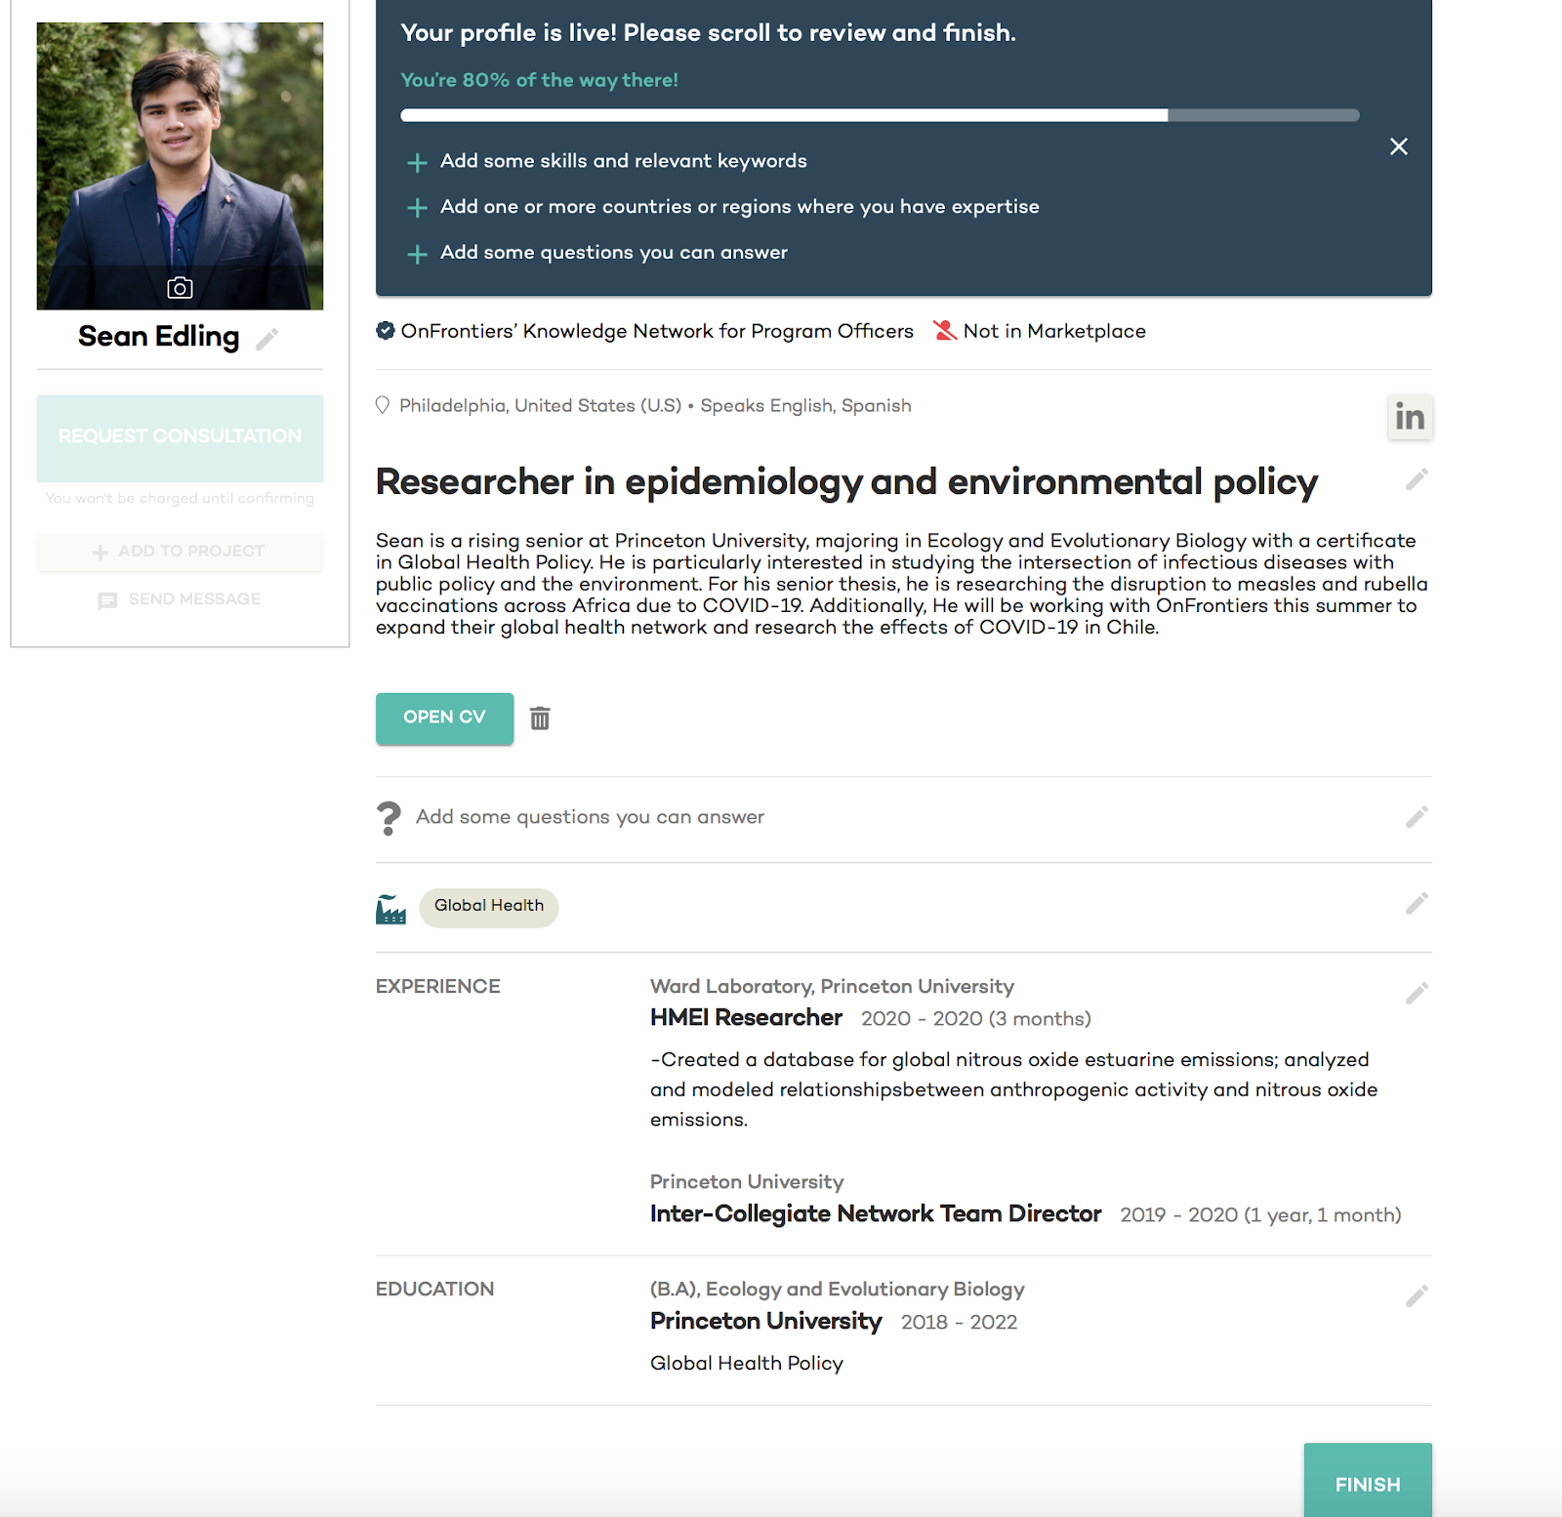This screenshot has width=1562, height=1517.
Task: Open the LinkedIn profile icon
Action: (x=1410, y=417)
